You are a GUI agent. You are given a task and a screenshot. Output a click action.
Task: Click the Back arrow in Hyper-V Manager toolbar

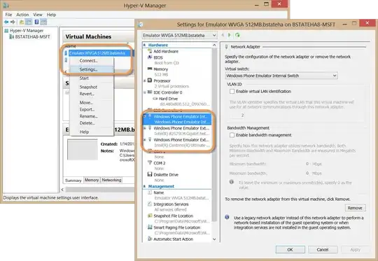tap(6, 22)
